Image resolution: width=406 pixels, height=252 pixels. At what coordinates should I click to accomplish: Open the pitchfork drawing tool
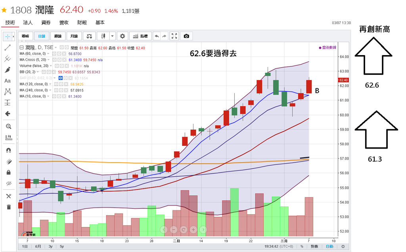coord(8,59)
